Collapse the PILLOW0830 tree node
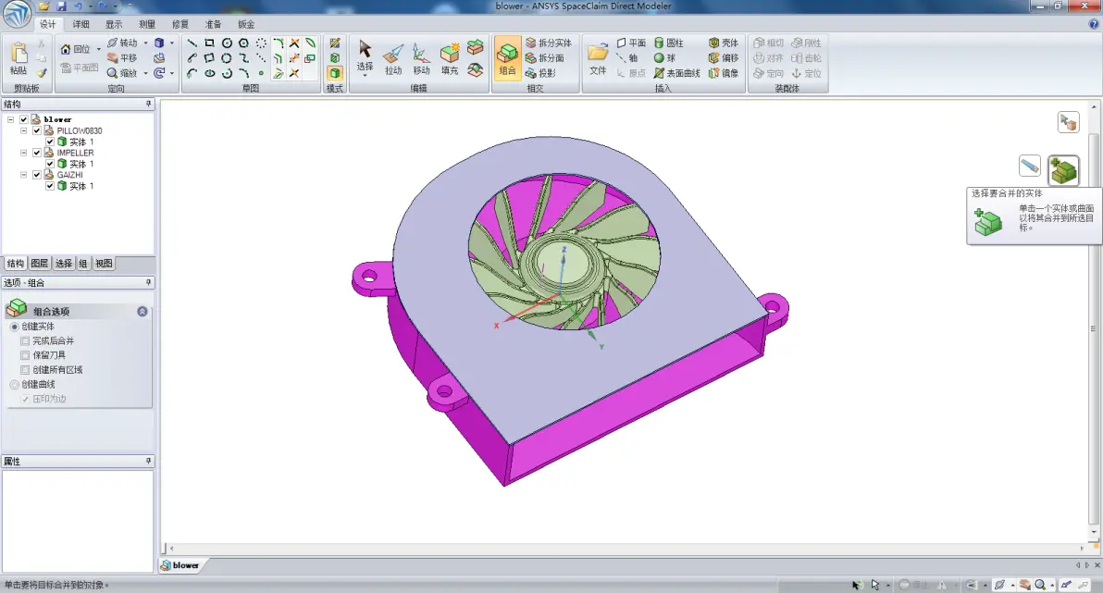 click(x=23, y=130)
